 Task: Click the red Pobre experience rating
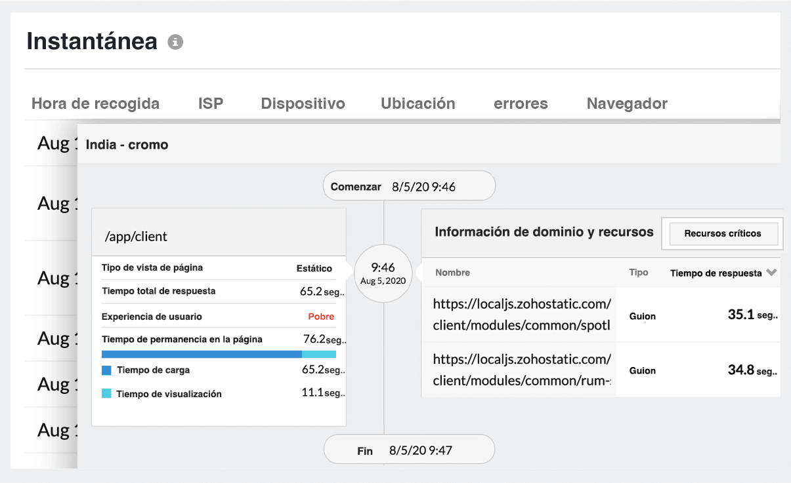tap(322, 316)
